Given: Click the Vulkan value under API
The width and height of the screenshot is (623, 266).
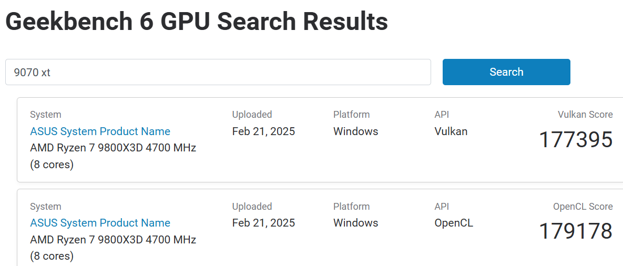Looking at the screenshot, I should coord(451,131).
